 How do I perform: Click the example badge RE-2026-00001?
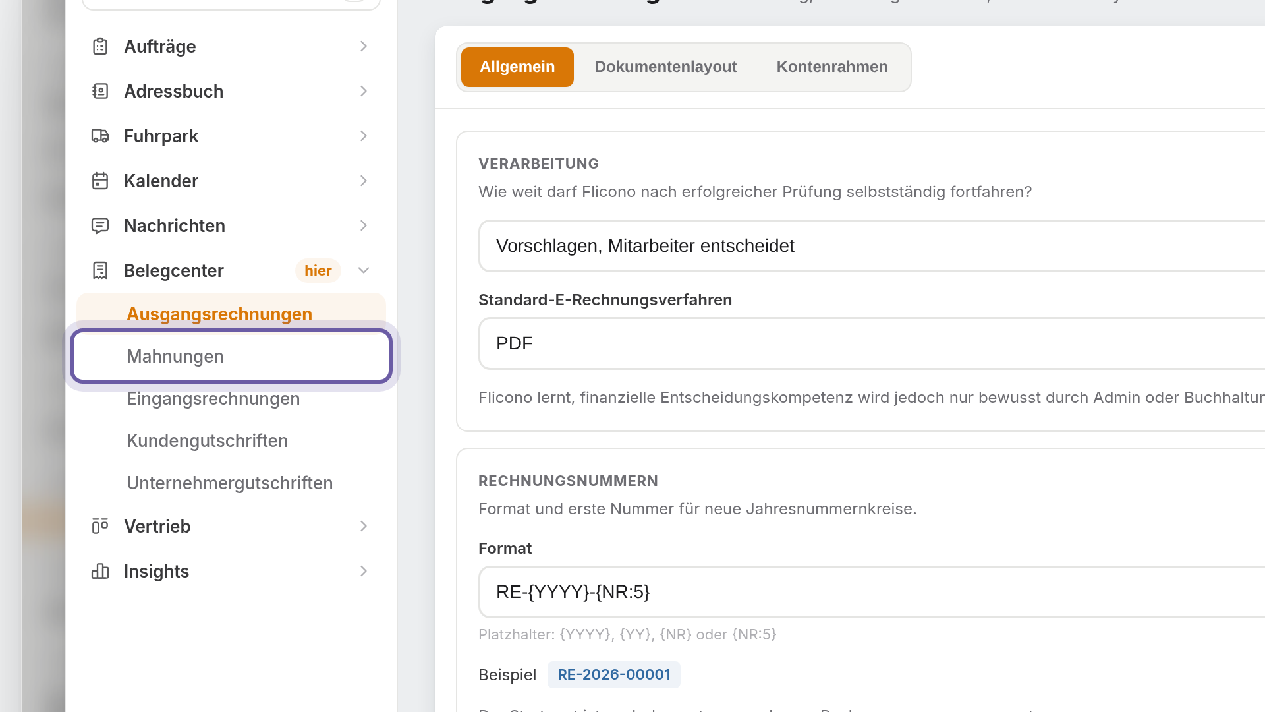pos(614,674)
